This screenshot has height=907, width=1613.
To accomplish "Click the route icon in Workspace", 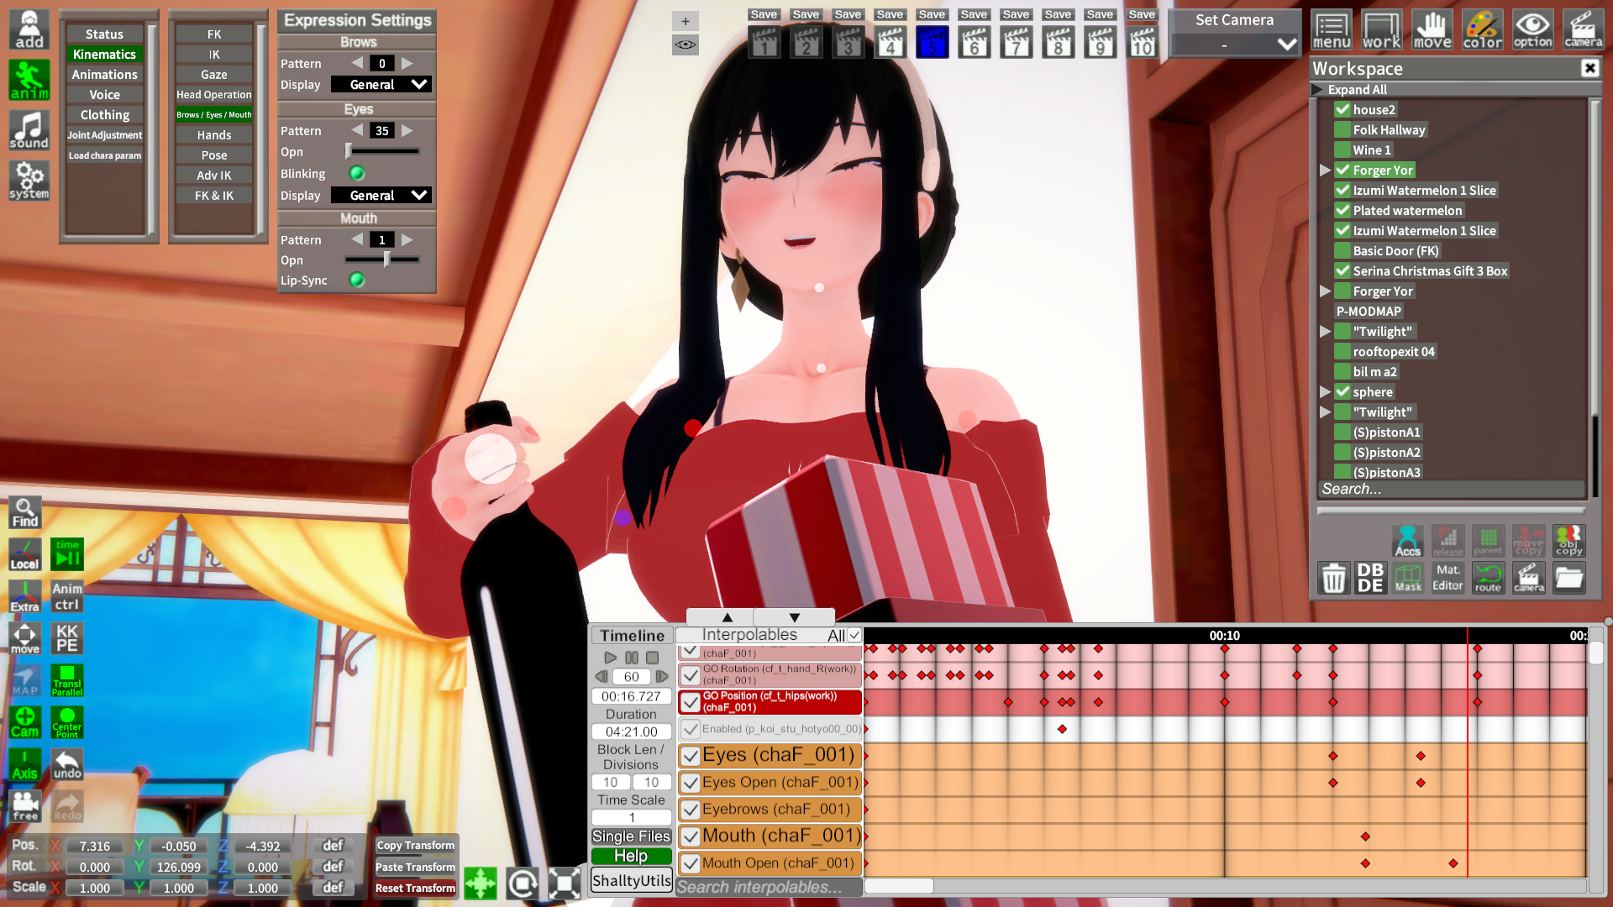I will click(x=1488, y=578).
